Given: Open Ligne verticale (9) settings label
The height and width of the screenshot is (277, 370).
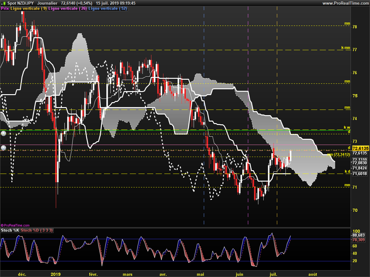Looking at the screenshot, I should coord(29,9).
